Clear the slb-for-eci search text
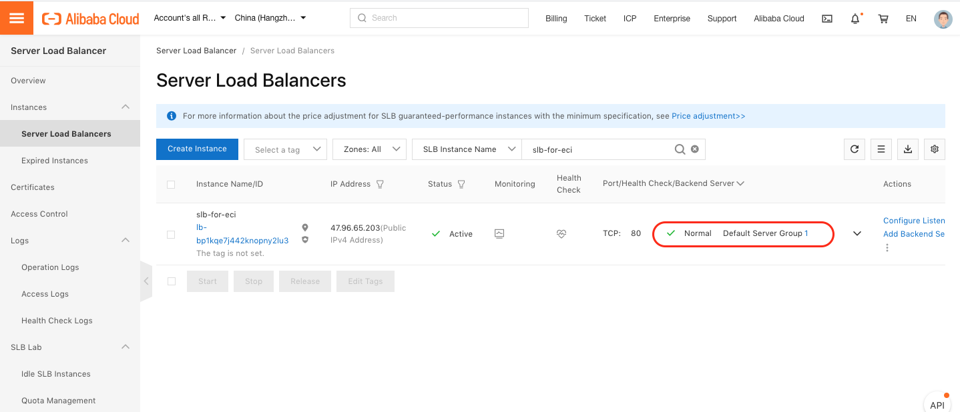The image size is (960, 412). 695,149
